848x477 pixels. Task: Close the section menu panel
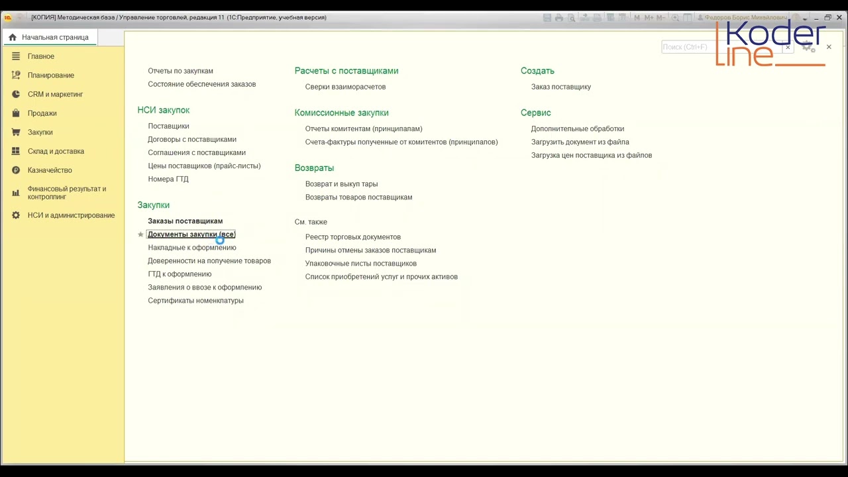[829, 47]
